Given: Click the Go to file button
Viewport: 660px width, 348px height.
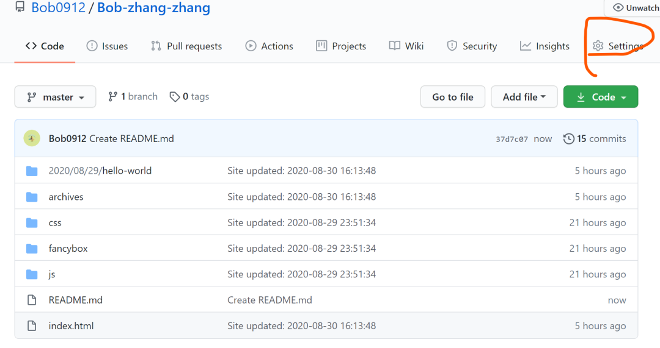Looking at the screenshot, I should [452, 97].
